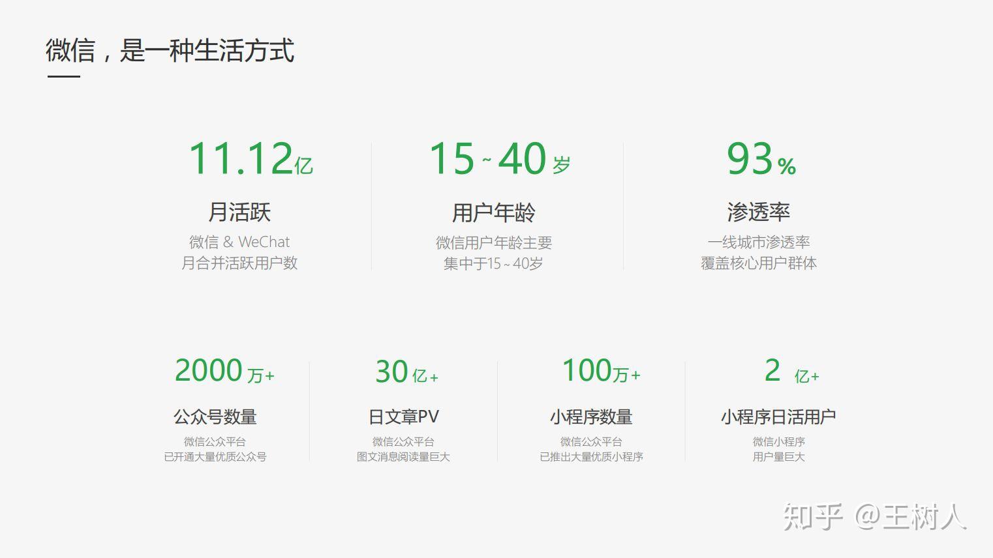Select "微信公众平台" under 小程序数量
Viewport: 993px width, 558px height.
pyautogui.click(x=592, y=441)
